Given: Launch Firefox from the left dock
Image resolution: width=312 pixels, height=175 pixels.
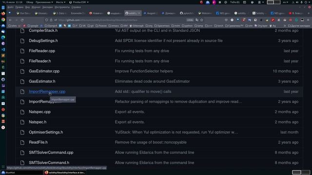Looking at the screenshot, I should pos(3,14).
